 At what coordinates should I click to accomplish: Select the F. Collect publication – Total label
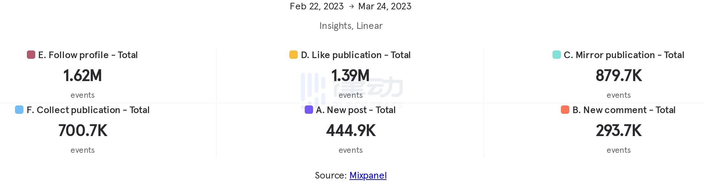[88, 110]
